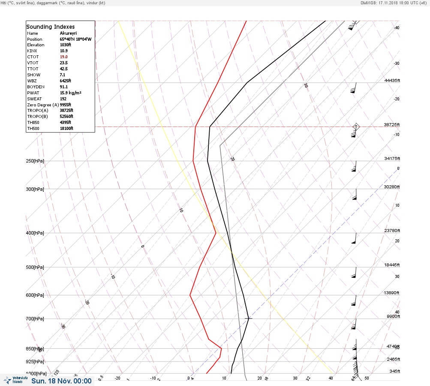The width and height of the screenshot is (430, 386).
Task: Click the 'Sun. 18 Nóv. 00:00' date label
Action: pyautogui.click(x=61, y=381)
